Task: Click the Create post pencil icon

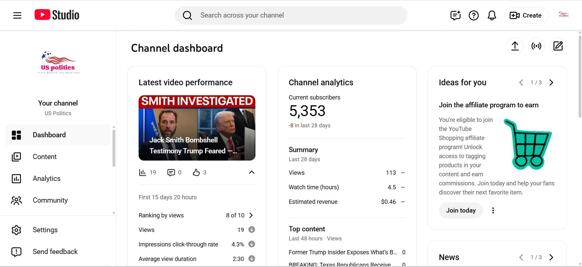Action: (558, 46)
